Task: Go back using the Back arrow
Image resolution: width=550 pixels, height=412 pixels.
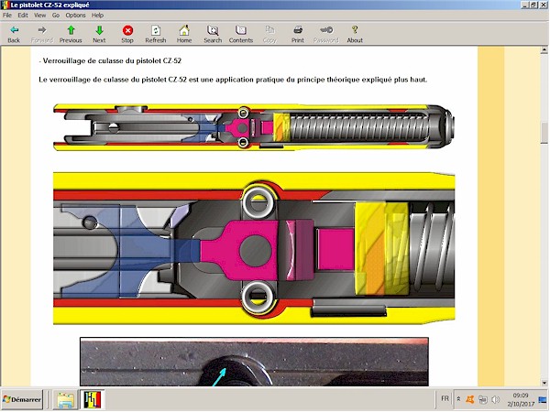Action: tap(14, 35)
